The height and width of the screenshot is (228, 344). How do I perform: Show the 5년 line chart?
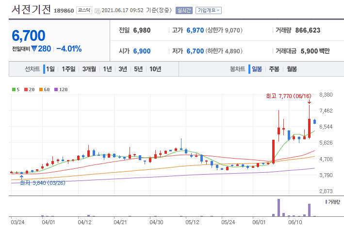click(x=138, y=69)
